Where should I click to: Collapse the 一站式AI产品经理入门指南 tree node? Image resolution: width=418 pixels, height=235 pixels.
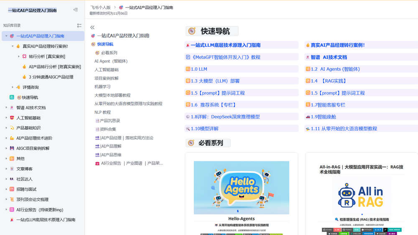(x=6, y=36)
